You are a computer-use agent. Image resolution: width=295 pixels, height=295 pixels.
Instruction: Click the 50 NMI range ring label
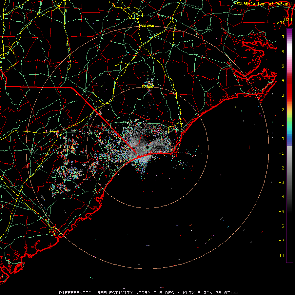click(148, 87)
